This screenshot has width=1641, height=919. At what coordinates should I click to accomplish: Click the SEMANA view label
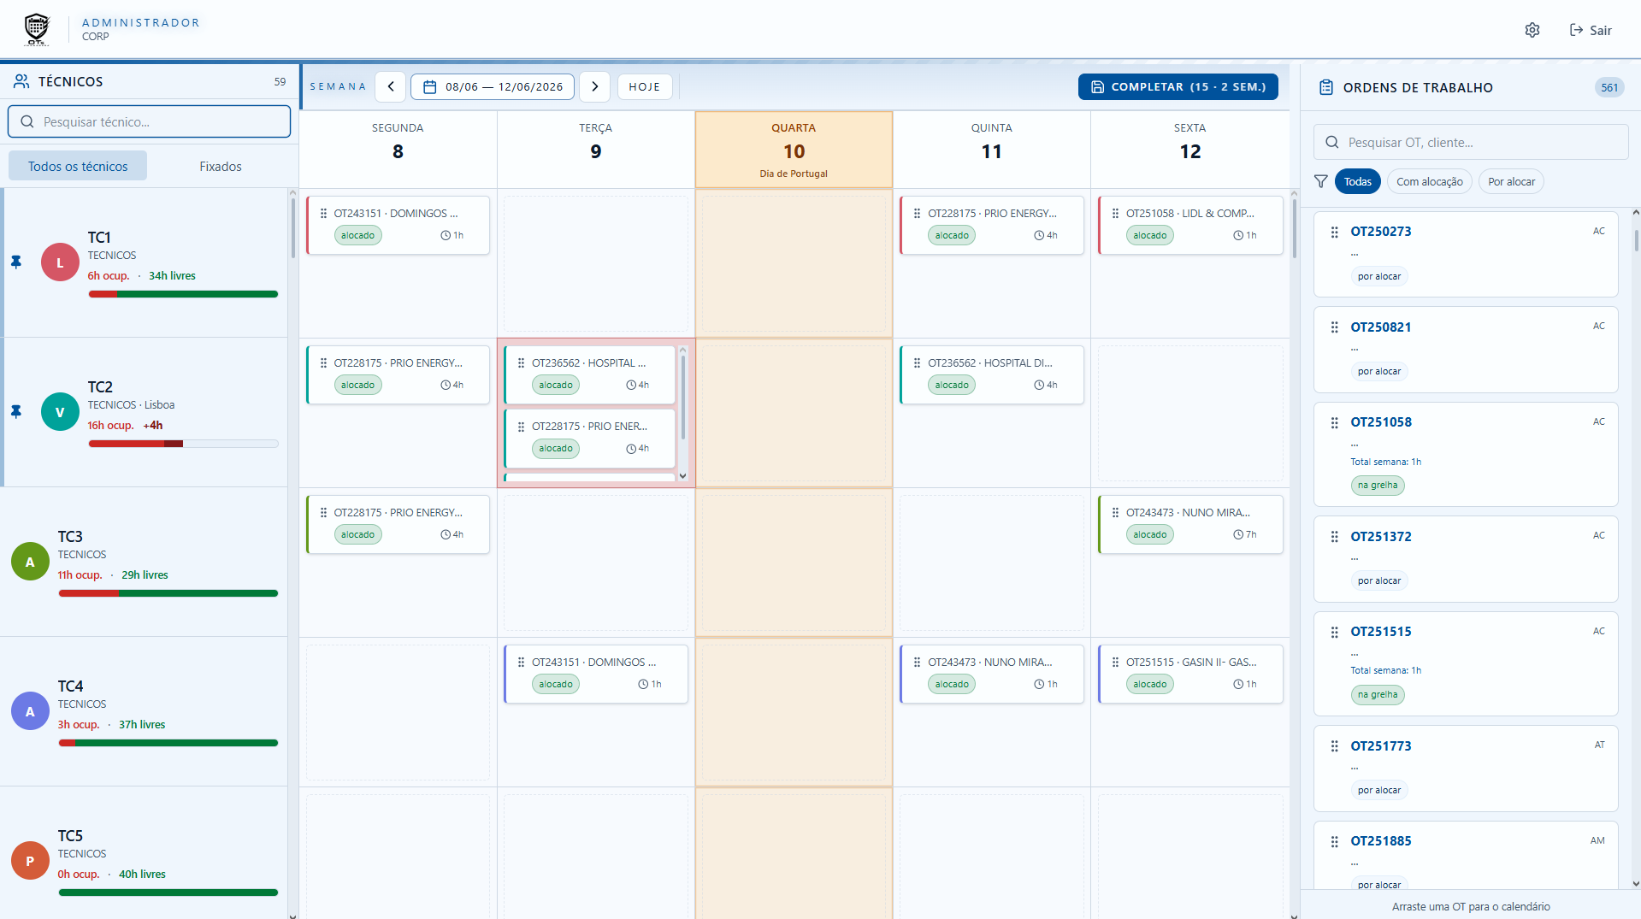(337, 86)
